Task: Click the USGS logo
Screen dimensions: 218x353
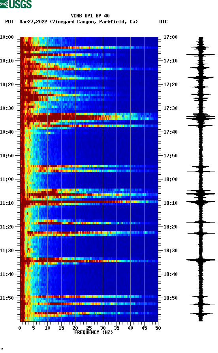Action: pos(16,4)
